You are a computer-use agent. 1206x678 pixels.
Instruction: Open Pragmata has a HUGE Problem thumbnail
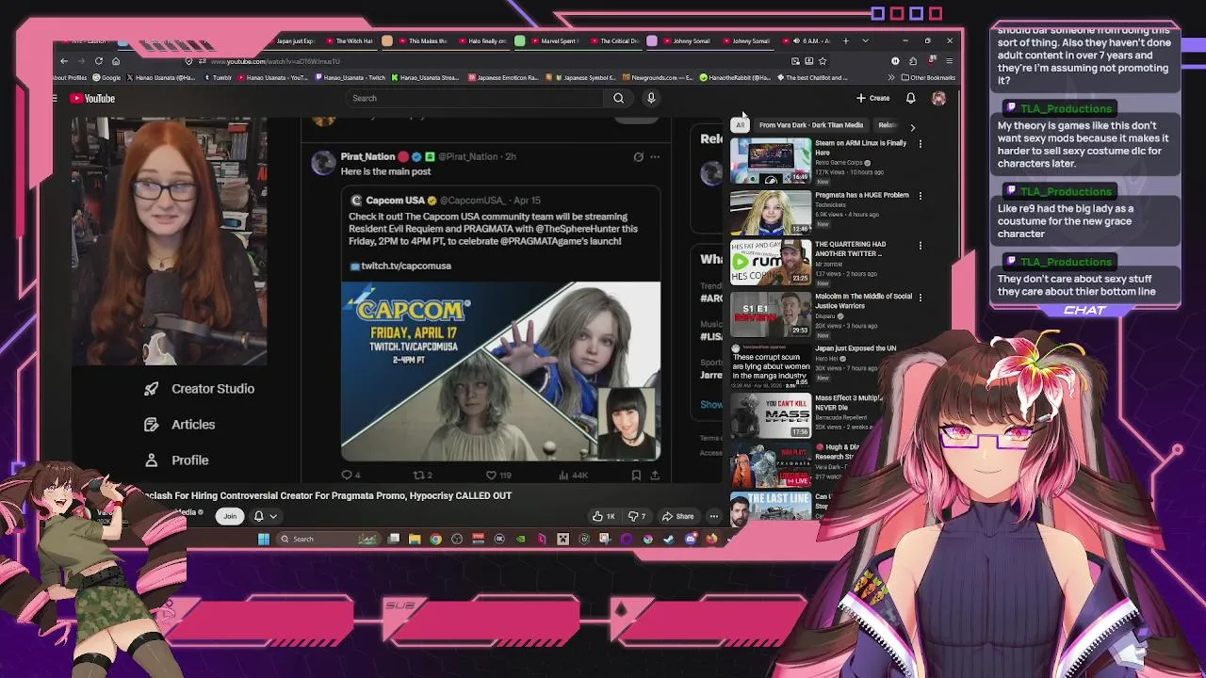point(771,212)
